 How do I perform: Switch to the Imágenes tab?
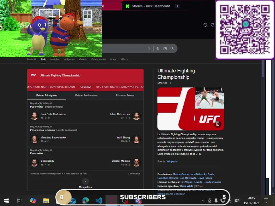[69, 60]
